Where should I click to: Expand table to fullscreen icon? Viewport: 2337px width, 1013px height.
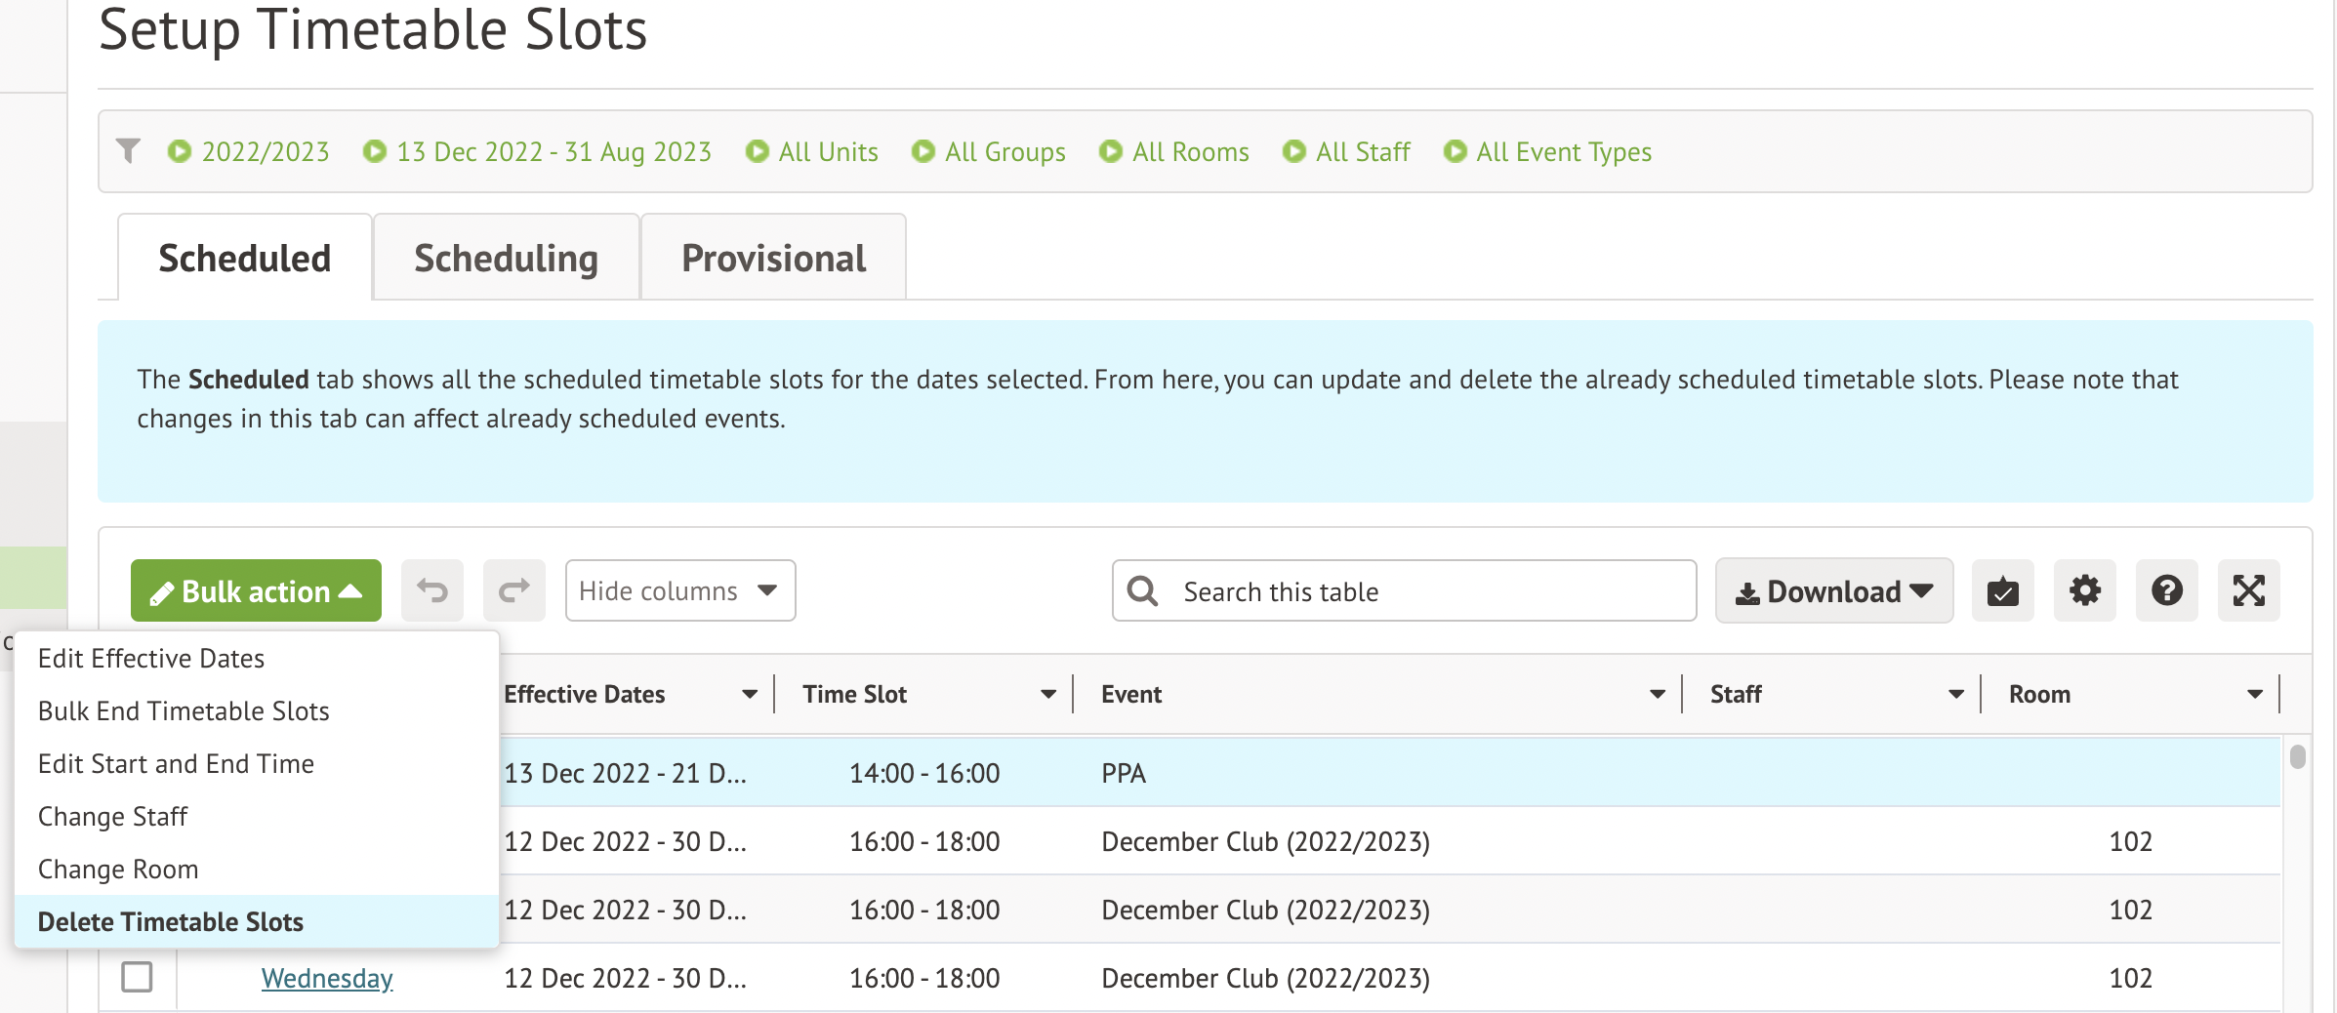click(2248, 590)
